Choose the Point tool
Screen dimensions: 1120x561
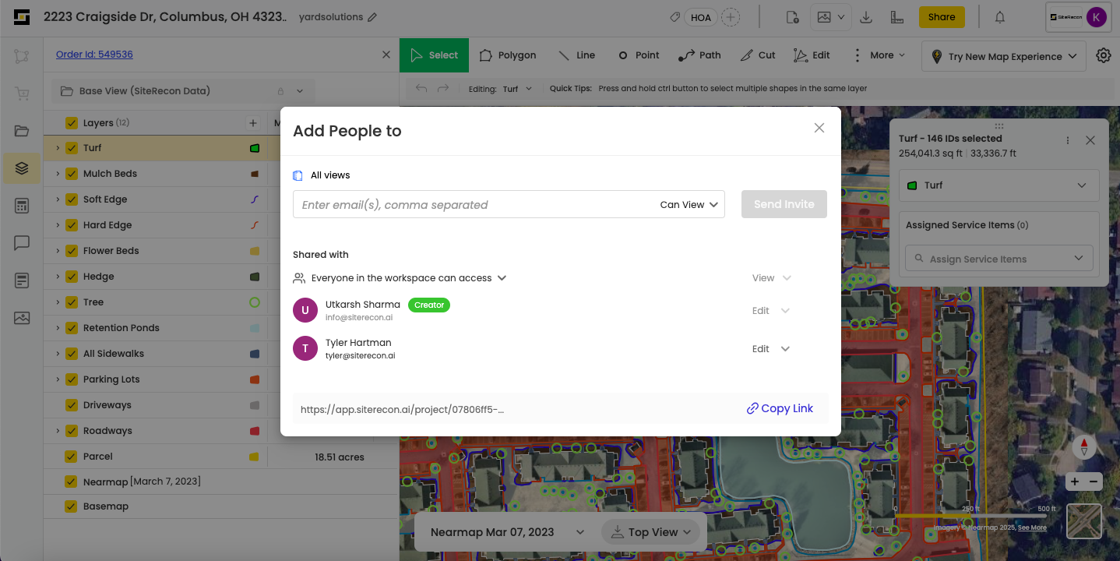click(x=639, y=55)
